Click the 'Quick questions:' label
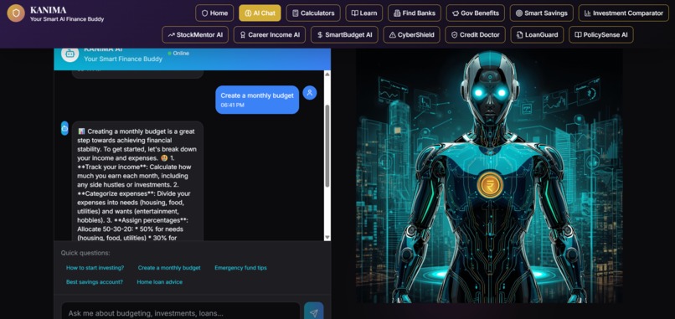Screen dimensions: 675x319 [85, 253]
